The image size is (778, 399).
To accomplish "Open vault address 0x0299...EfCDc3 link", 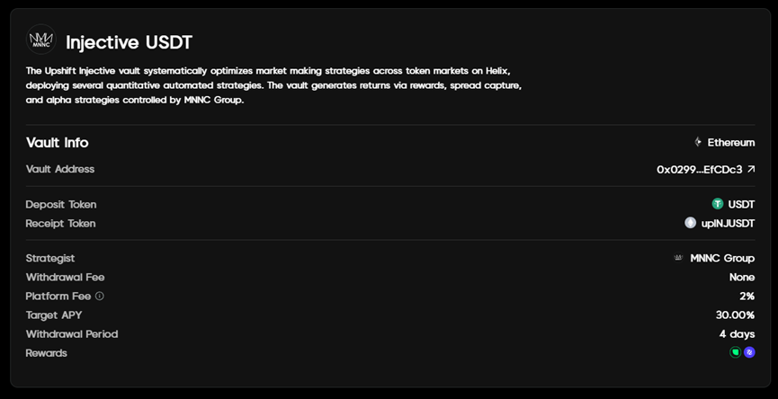I will pos(699,169).
